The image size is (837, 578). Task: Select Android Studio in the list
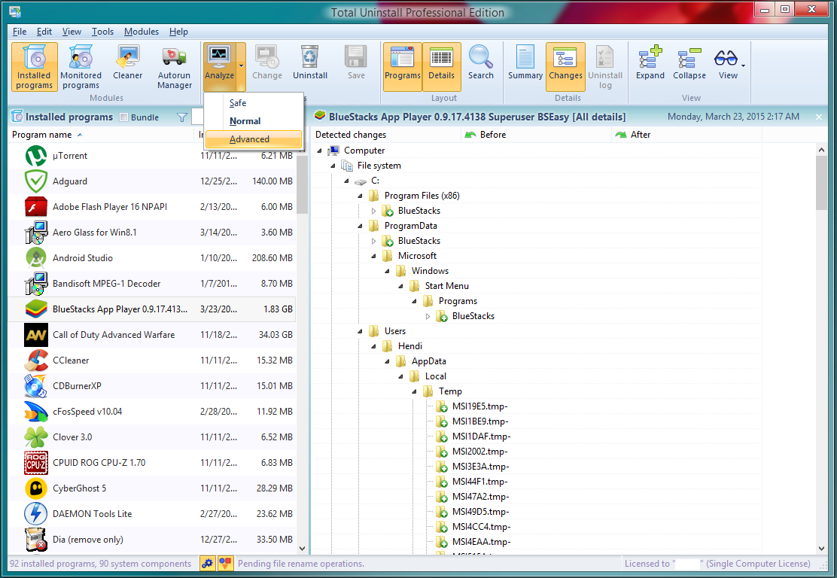point(152,258)
